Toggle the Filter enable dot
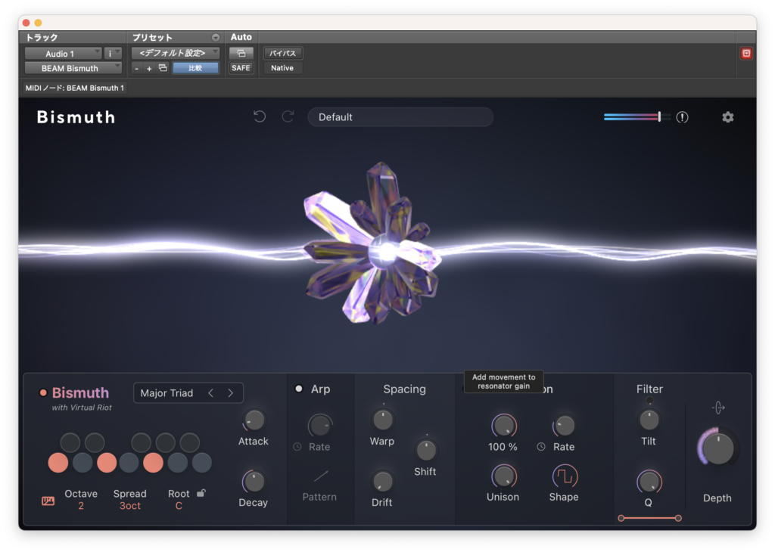This screenshot has width=775, height=552. [649, 401]
